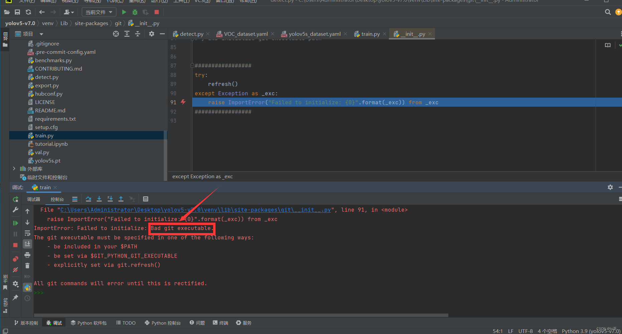This screenshot has height=334, width=622.
Task: Click Step Over in debugger toolbar
Action: 88,199
